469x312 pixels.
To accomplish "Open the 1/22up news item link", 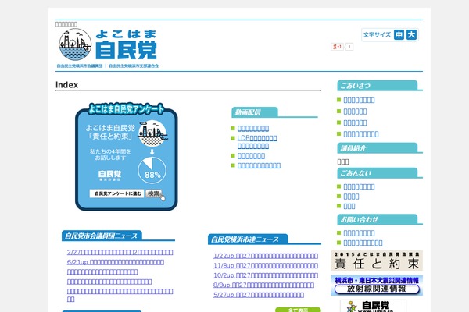I will point(266,256).
